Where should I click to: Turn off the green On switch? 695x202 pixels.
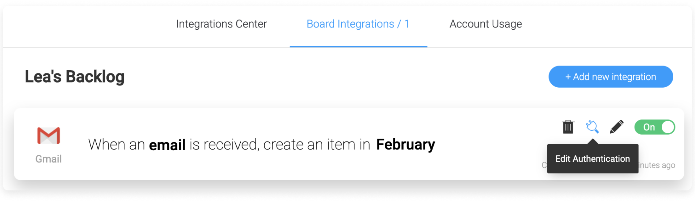click(x=654, y=127)
